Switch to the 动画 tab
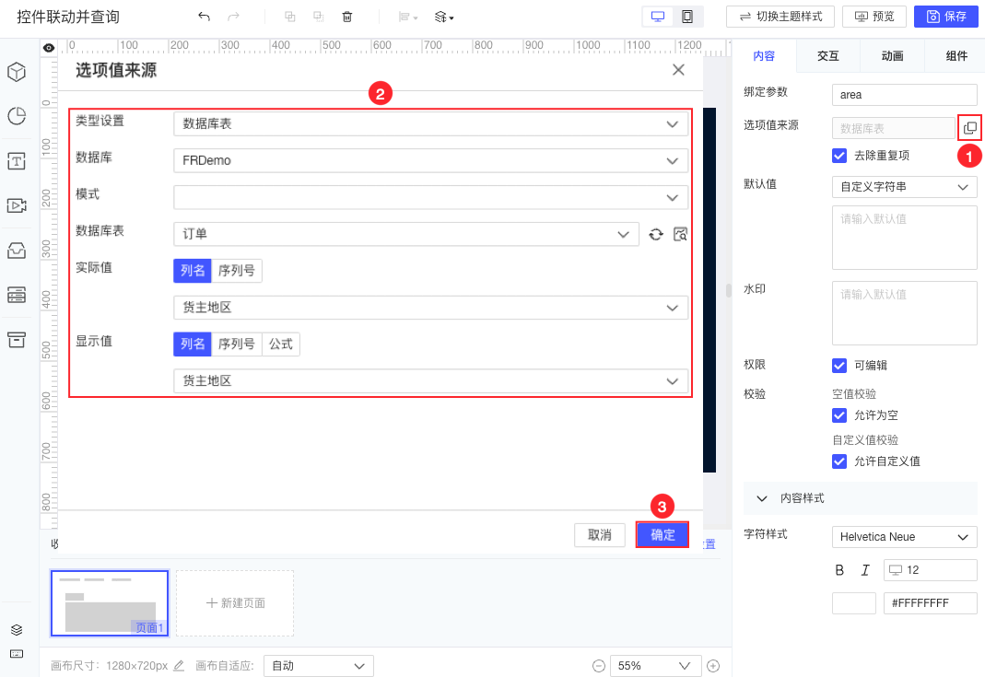Viewport: 985px width, 677px height. [892, 56]
